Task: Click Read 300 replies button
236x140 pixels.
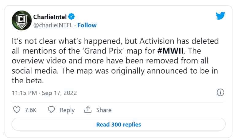Action: 118,124
